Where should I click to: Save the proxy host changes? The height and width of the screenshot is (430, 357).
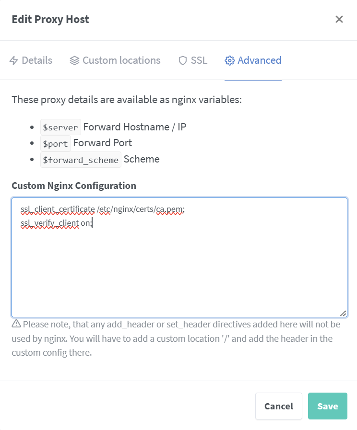(x=328, y=406)
